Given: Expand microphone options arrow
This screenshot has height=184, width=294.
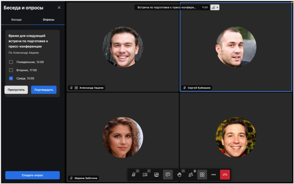Looking at the screenshot, I should click(138, 171).
